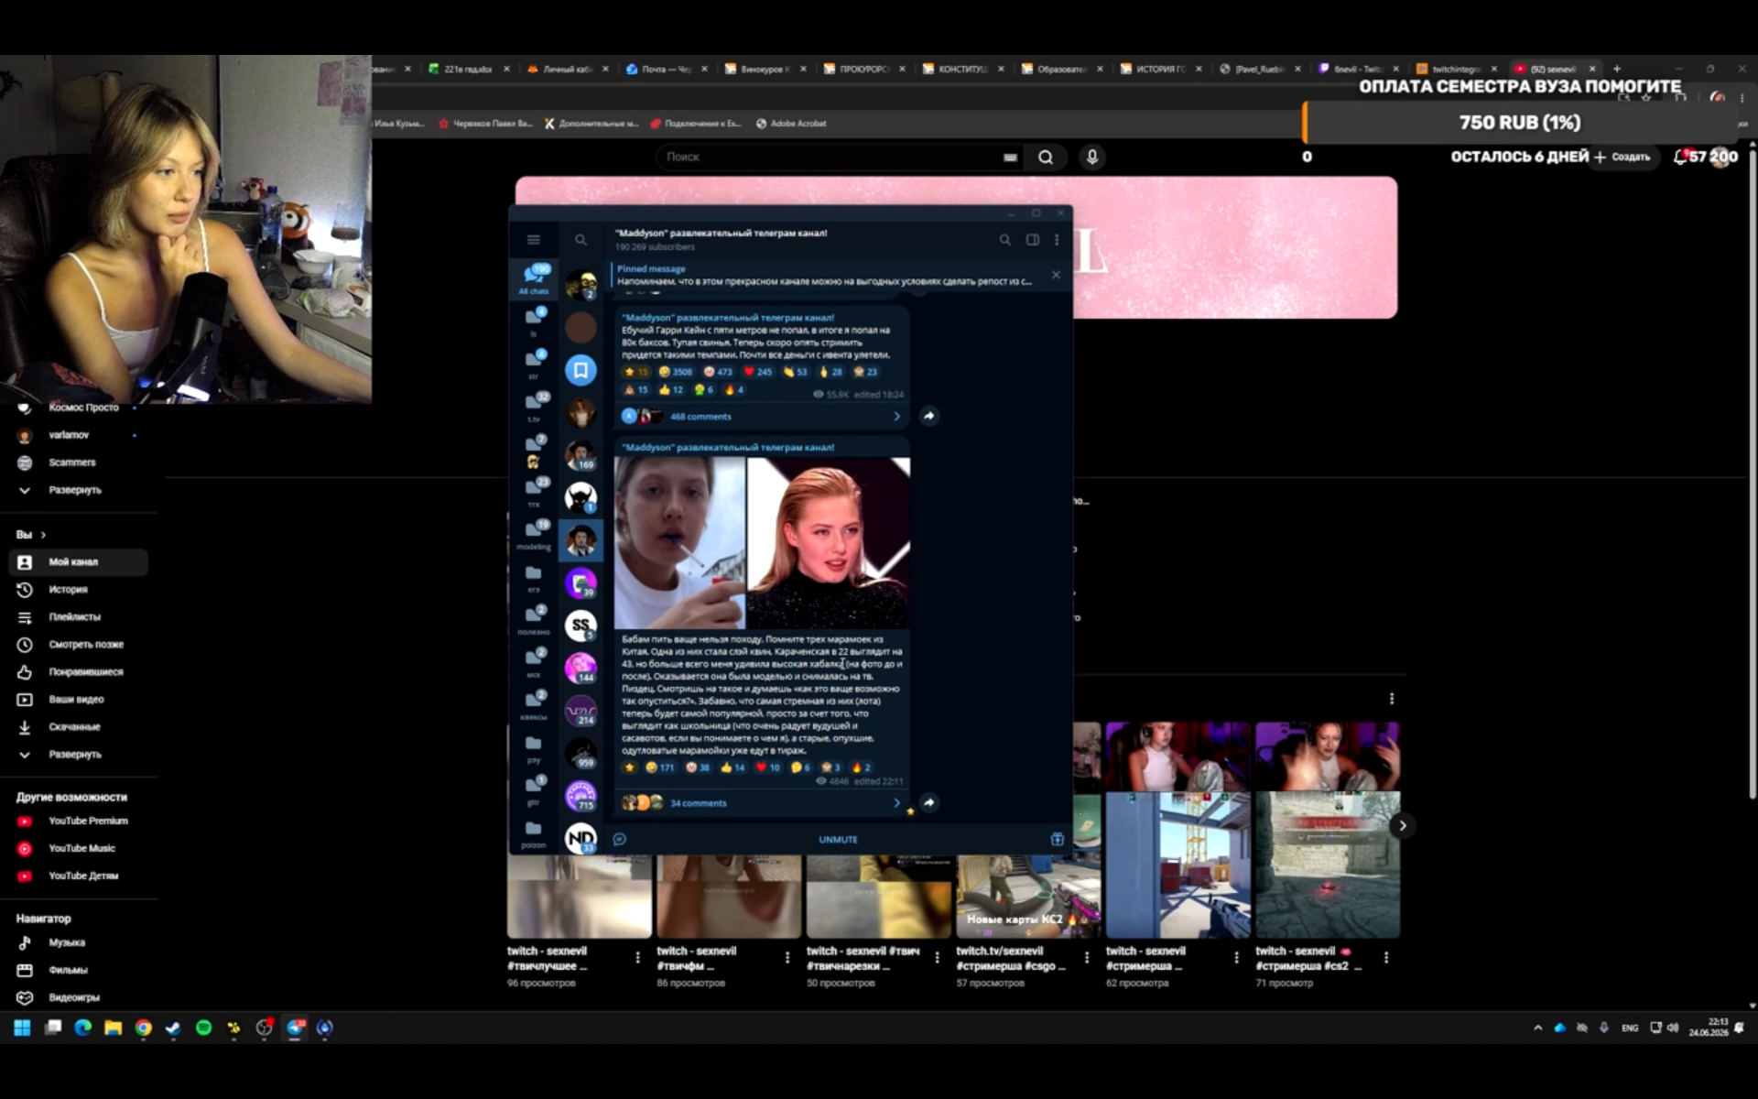Open Плейлисты in YouTube sidebar
1758x1099 pixels.
click(x=78, y=617)
